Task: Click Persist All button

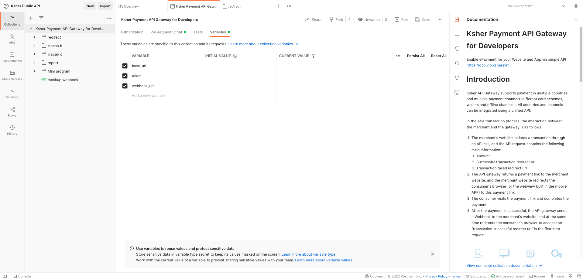Action: [x=416, y=56]
